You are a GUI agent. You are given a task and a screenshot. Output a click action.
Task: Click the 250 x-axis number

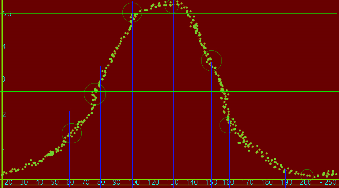click(x=331, y=182)
